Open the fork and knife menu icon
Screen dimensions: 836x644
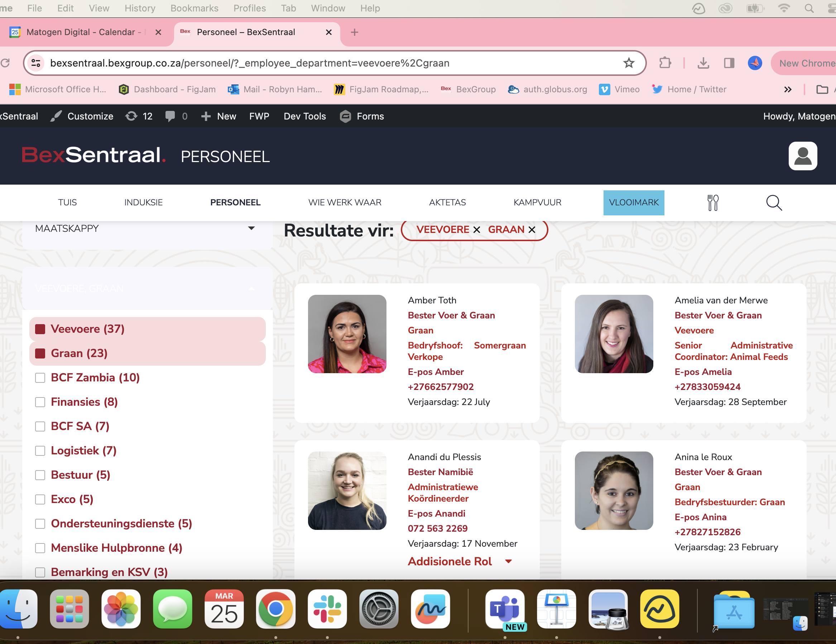tap(712, 203)
